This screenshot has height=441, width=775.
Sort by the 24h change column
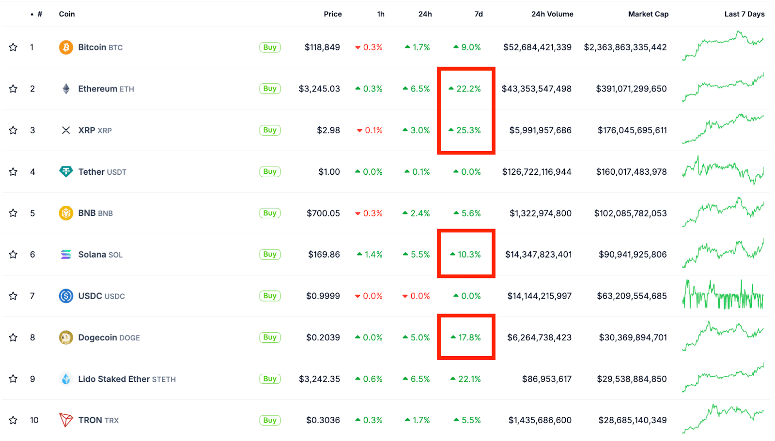tap(425, 14)
